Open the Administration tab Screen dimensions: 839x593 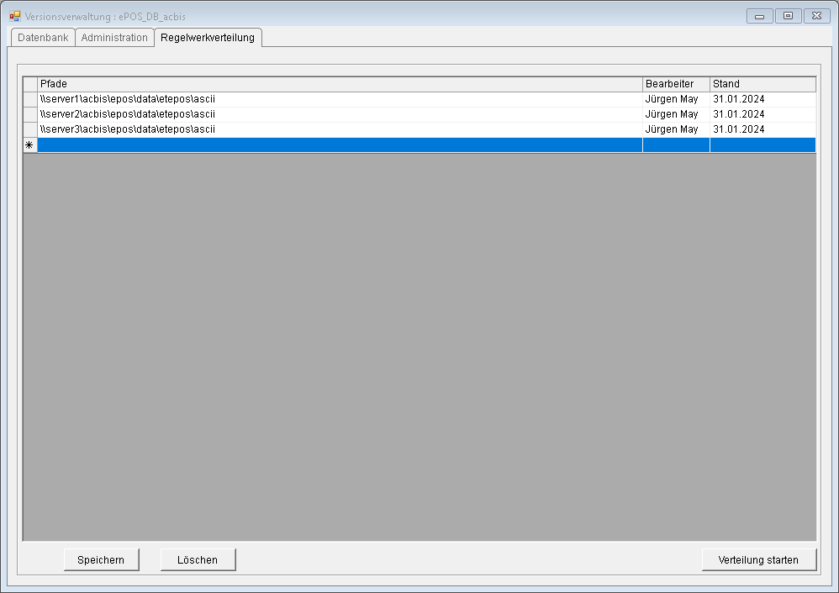pos(114,38)
